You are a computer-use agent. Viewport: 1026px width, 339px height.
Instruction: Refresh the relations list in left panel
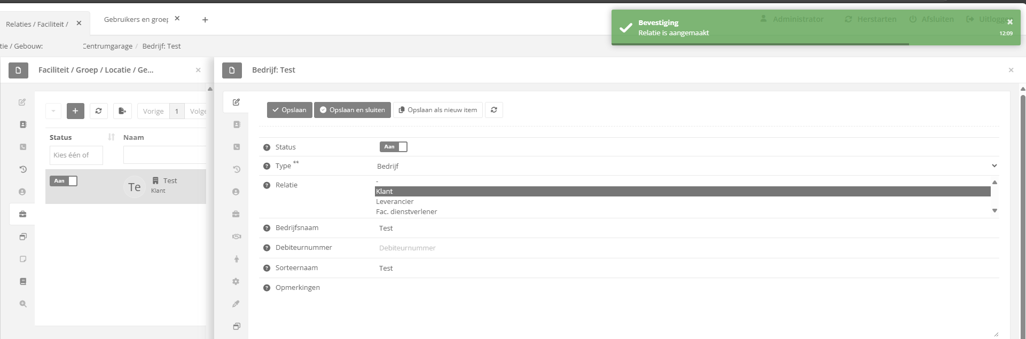pyautogui.click(x=98, y=111)
